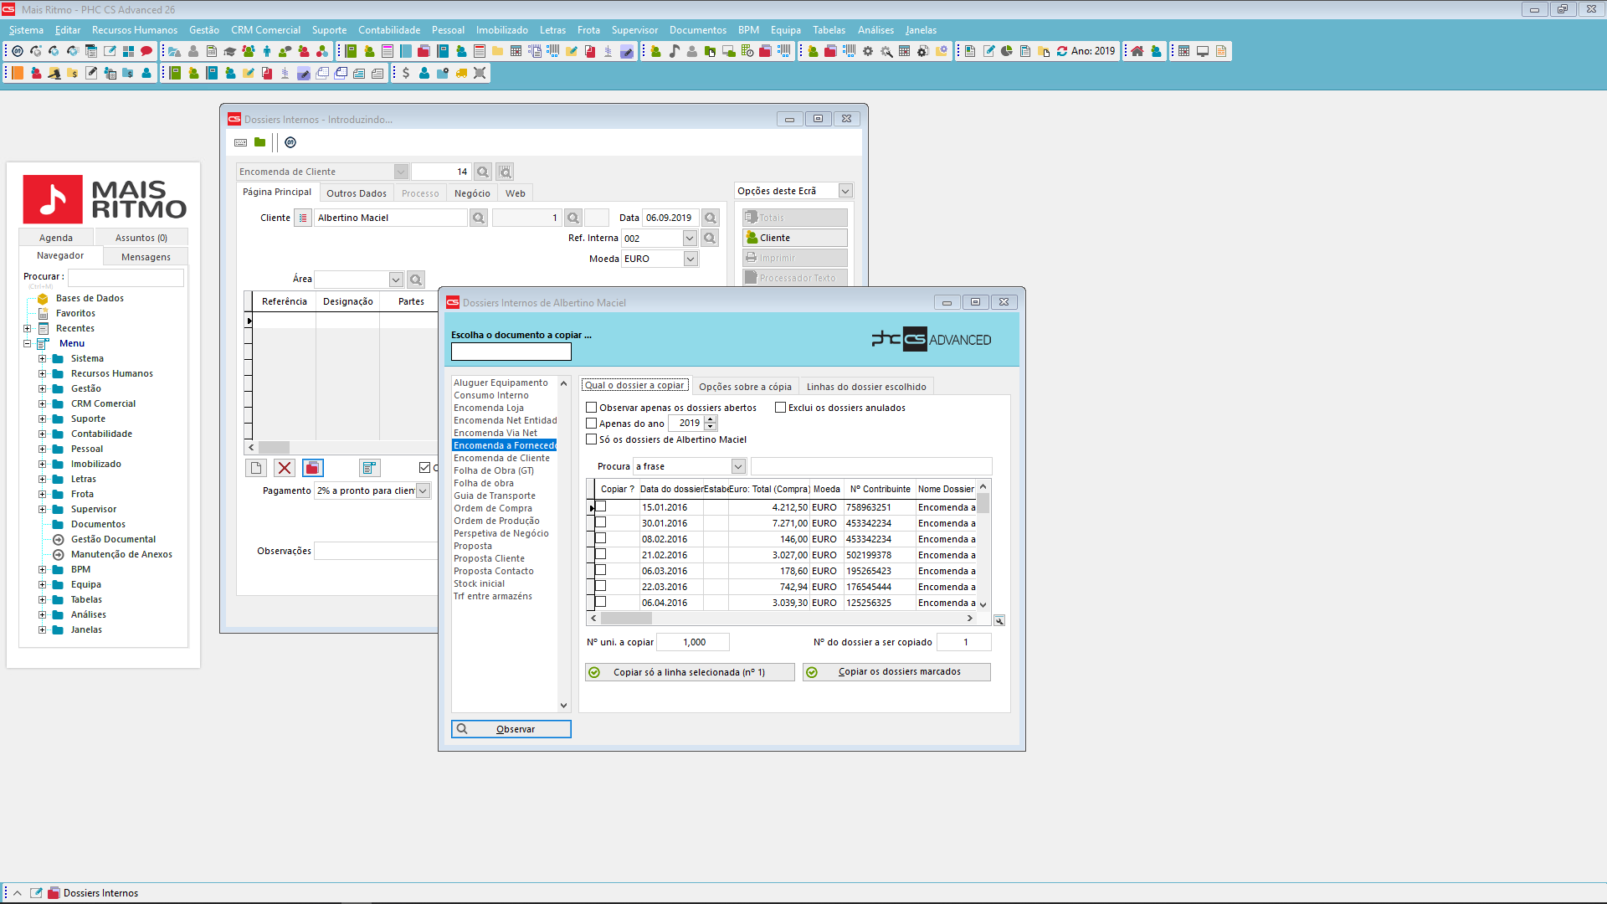Click the new blank line icon below grid
Image resolution: width=1607 pixels, height=904 pixels.
pyautogui.click(x=256, y=468)
